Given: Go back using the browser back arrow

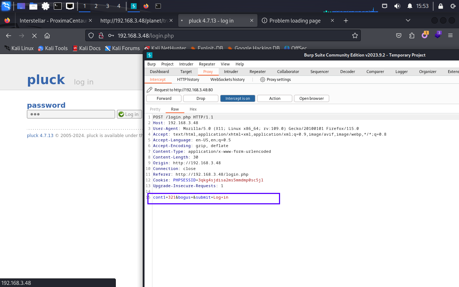Looking at the screenshot, I should coord(9,35).
